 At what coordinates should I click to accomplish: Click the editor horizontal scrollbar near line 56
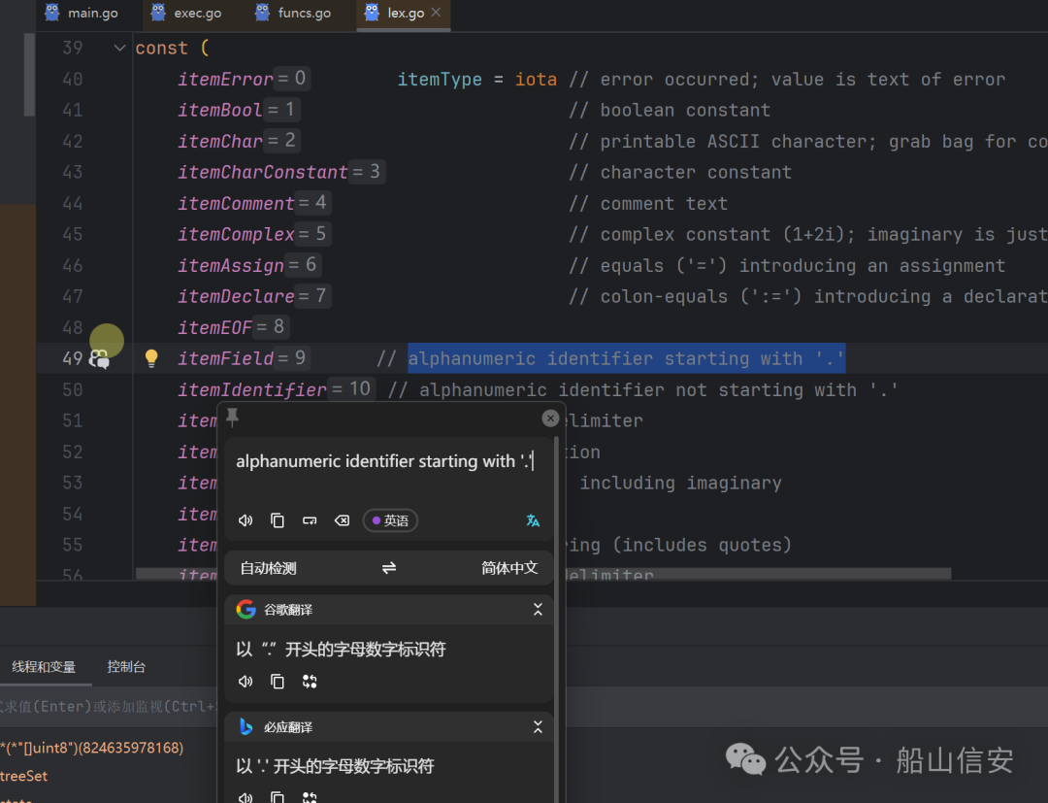pyautogui.click(x=542, y=574)
